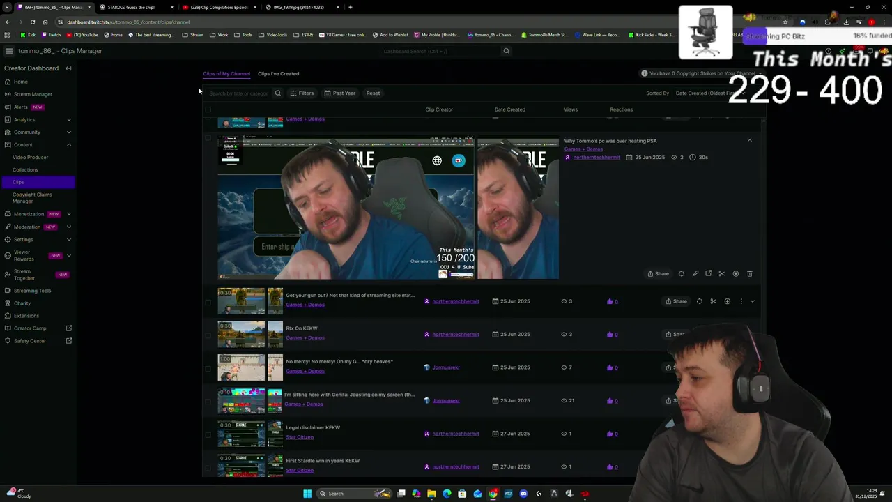This screenshot has width=892, height=502.
Task: Expand 'Get your gun out' row chevron
Action: coord(753,301)
